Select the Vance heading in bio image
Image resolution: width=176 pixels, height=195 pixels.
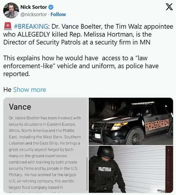[x=20, y=107]
